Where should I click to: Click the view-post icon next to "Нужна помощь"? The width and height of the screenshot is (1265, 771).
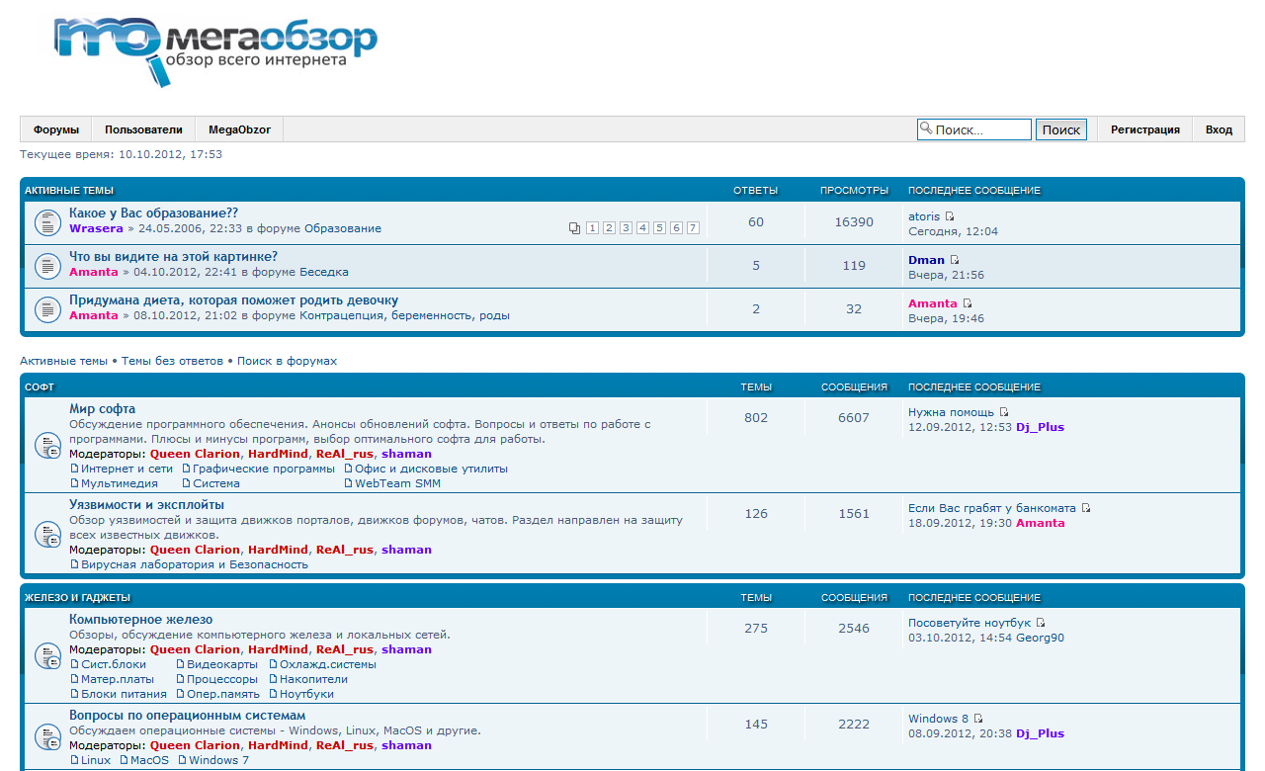pos(1004,412)
